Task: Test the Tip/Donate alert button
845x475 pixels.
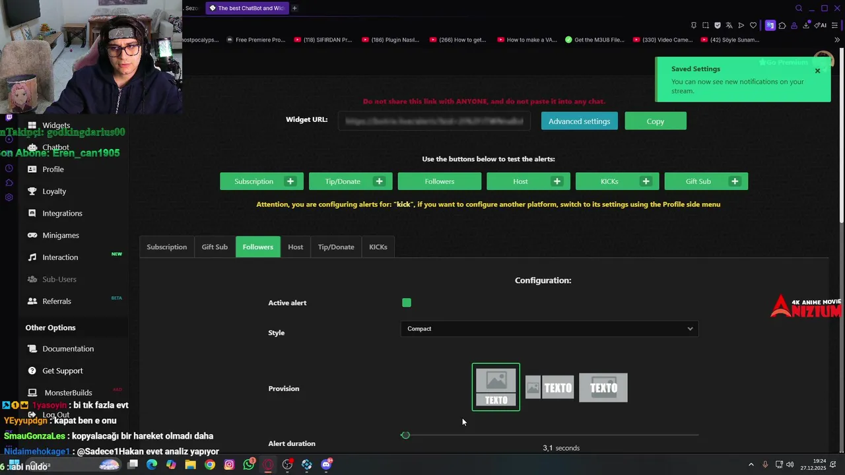Action: (351, 181)
